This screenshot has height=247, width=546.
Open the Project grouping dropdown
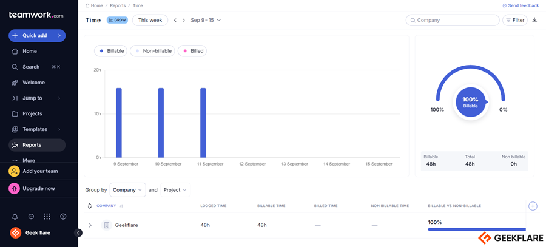[175, 190]
